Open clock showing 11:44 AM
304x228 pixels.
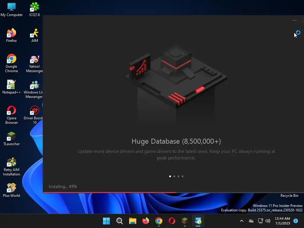point(282,221)
